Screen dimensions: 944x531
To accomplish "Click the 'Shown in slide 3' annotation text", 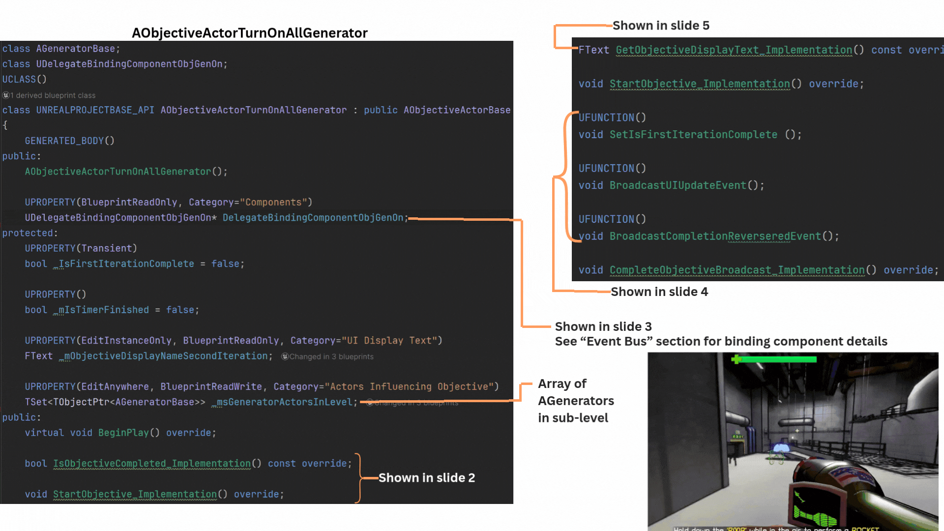I will (603, 326).
